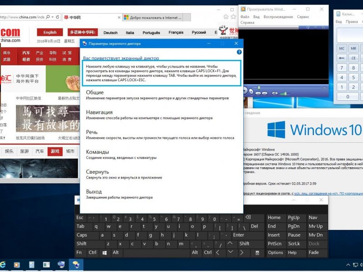
Task: Click the network icon in system tray
Action: pos(355,265)
